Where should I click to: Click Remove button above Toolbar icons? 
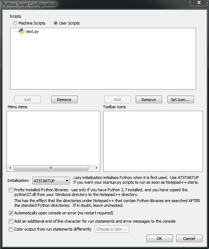tap(149, 100)
